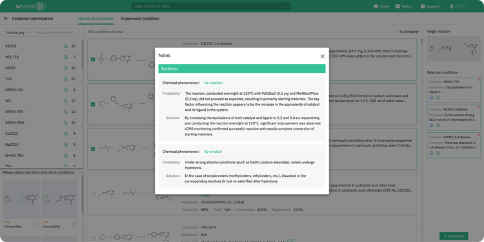The width and height of the screenshot is (484, 242).
Task: Click the By-product phenomenon label
Action: point(213,152)
